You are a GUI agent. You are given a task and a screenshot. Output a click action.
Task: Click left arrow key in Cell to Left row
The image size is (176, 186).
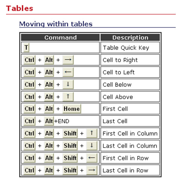68,72
